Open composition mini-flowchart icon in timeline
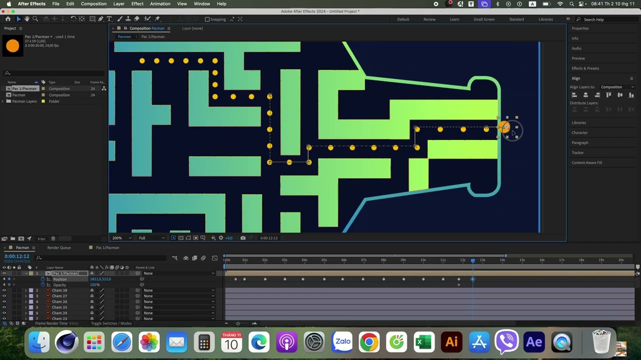The image size is (641, 360). point(175,258)
